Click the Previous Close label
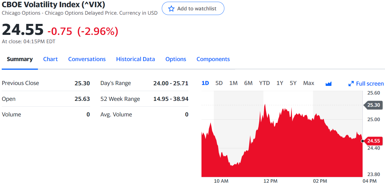The image size is (385, 185). (x=20, y=83)
